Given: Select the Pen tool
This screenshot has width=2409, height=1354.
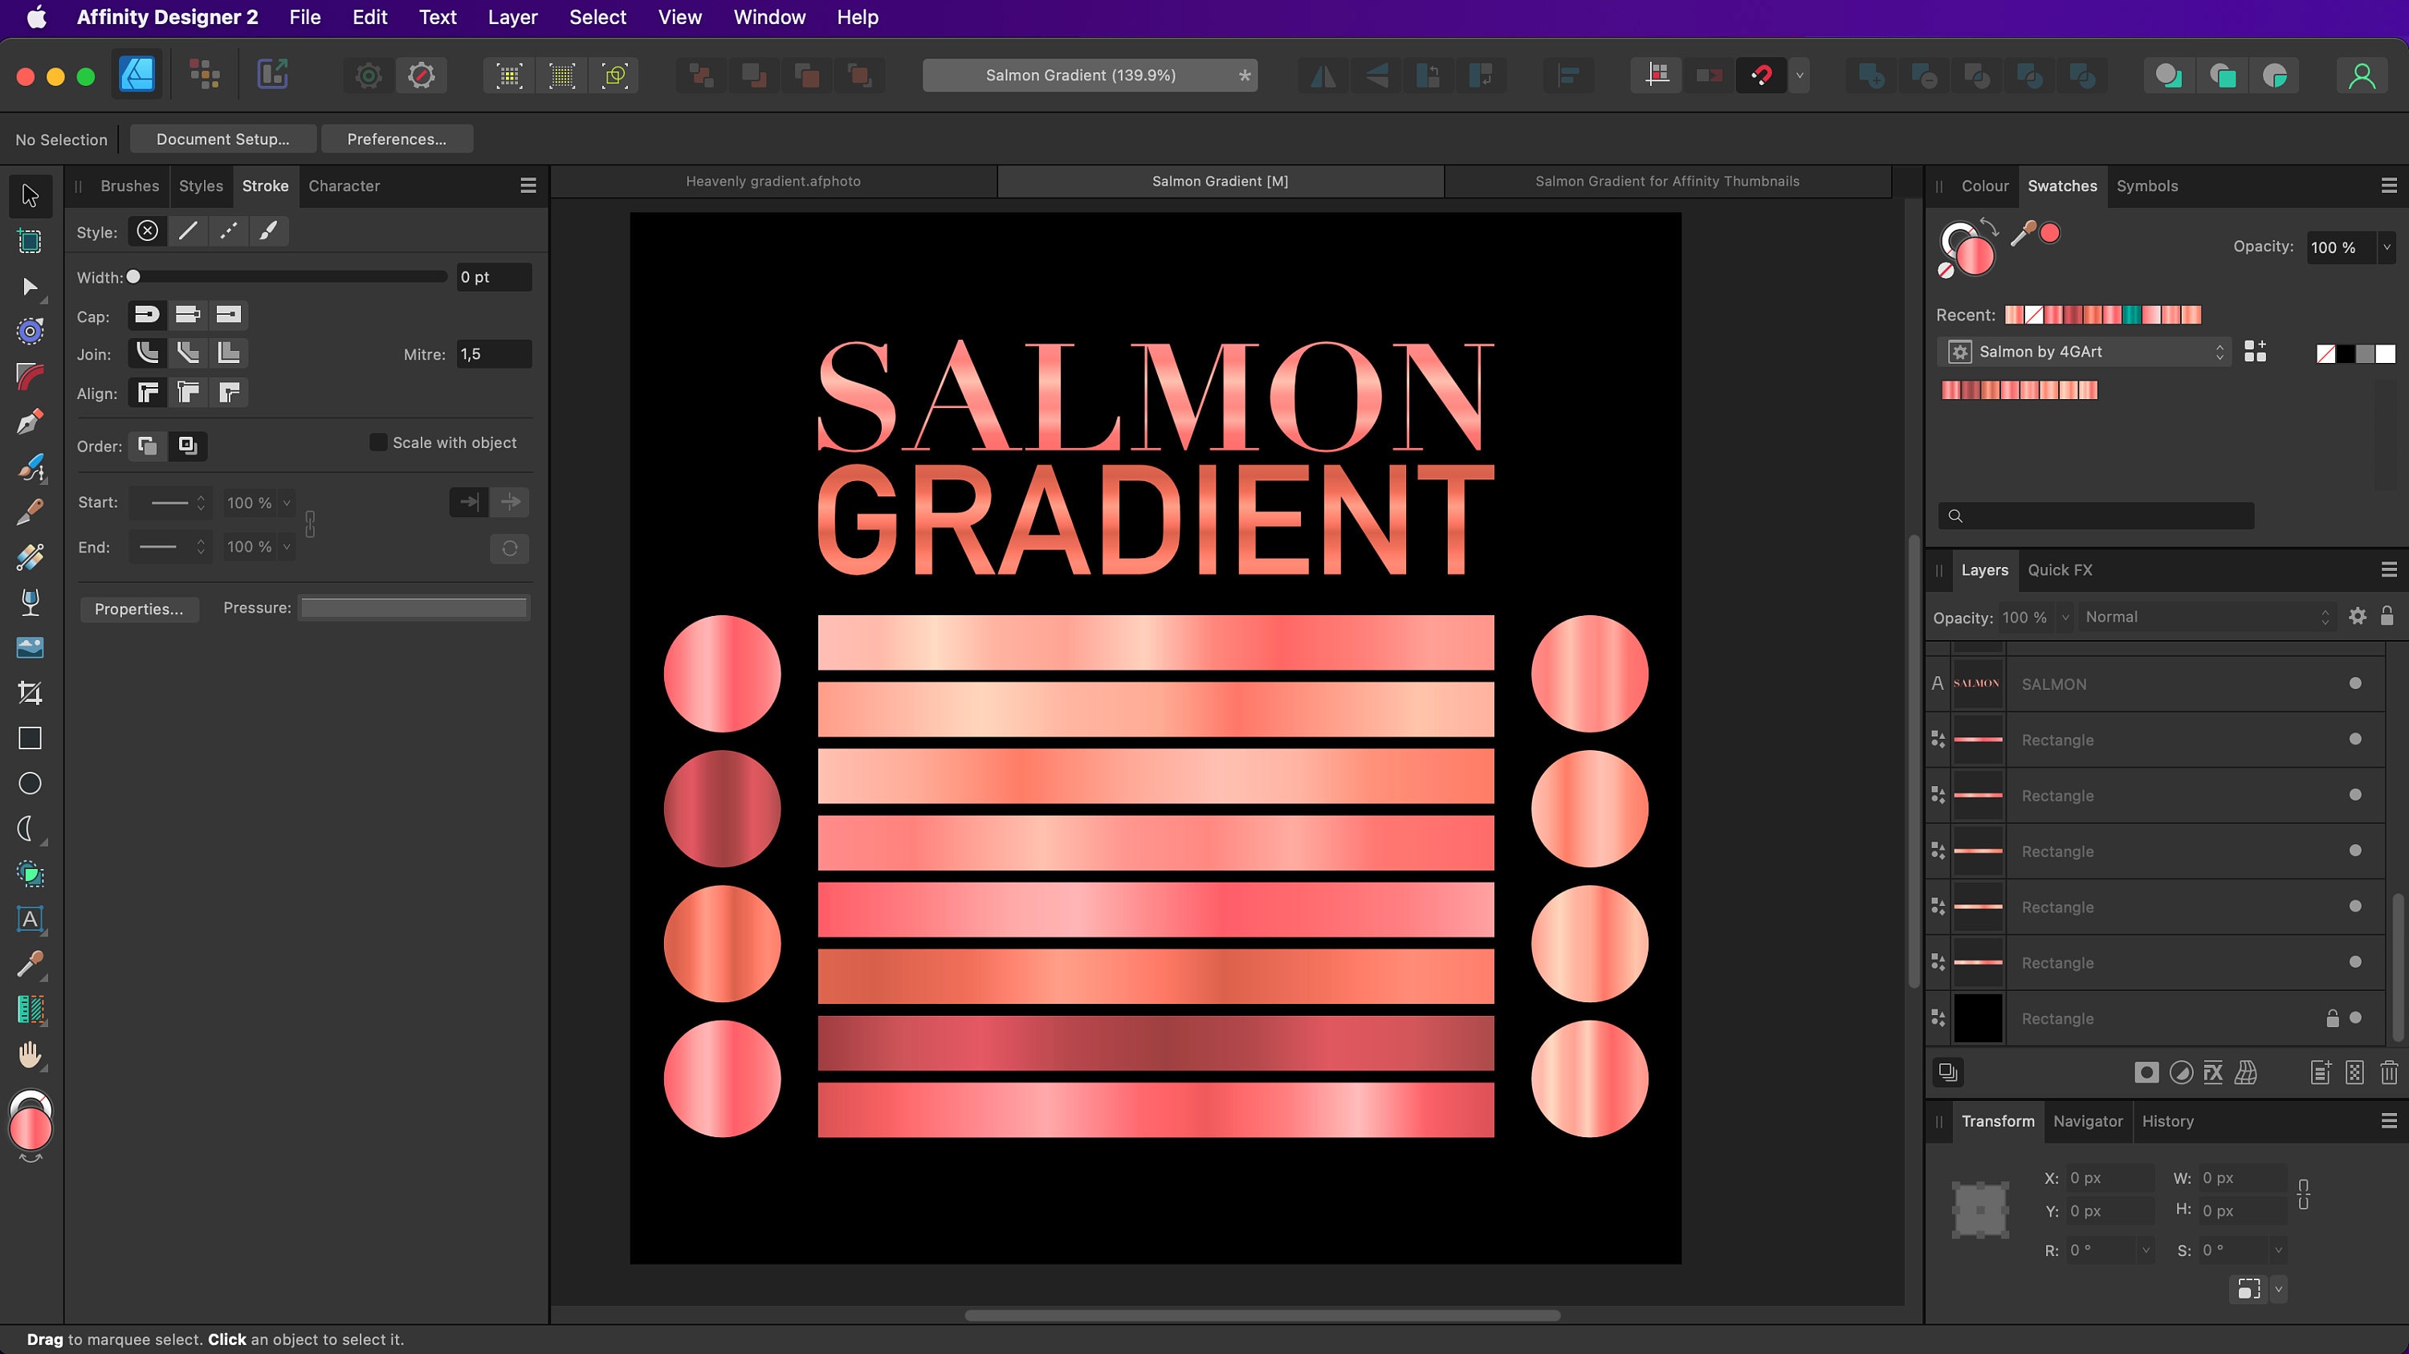Looking at the screenshot, I should [29, 422].
